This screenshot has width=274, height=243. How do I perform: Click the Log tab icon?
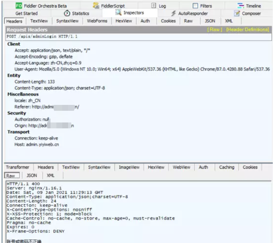click(x=153, y=5)
